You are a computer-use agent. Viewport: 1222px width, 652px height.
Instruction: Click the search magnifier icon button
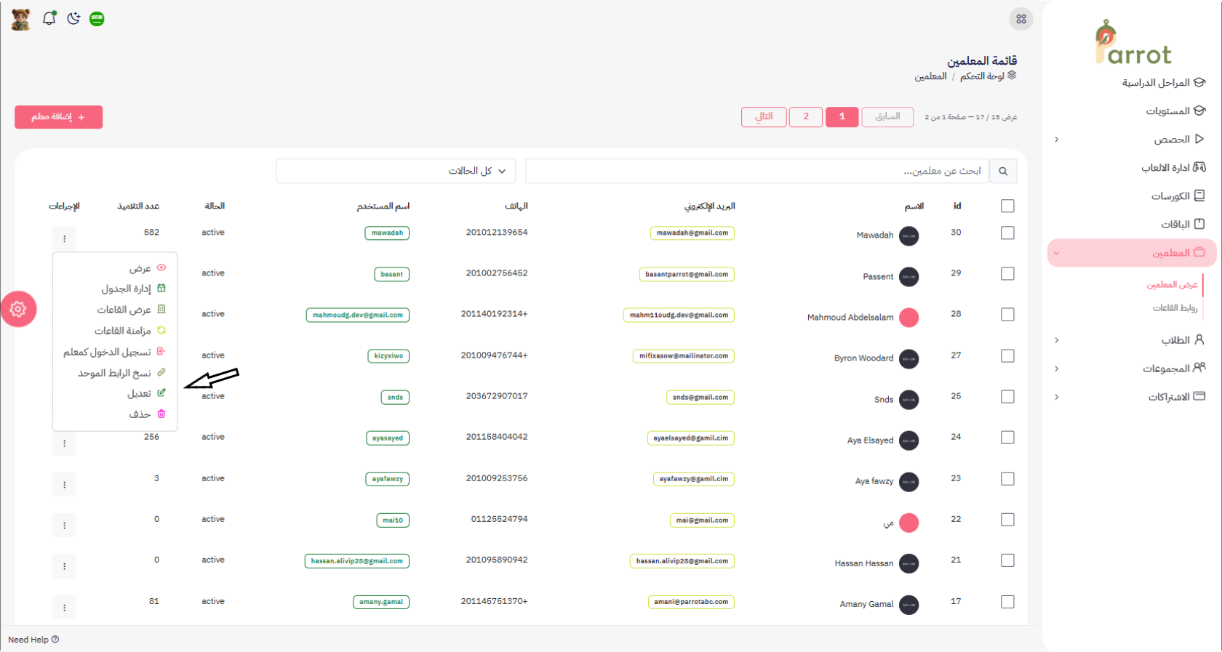(x=1003, y=172)
